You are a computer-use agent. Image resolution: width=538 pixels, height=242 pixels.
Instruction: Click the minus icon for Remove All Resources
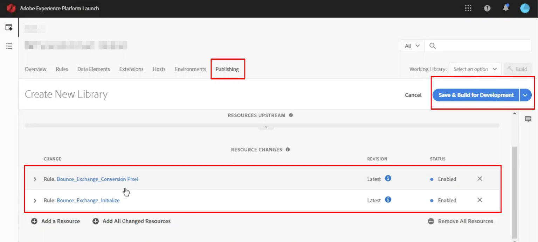431,221
